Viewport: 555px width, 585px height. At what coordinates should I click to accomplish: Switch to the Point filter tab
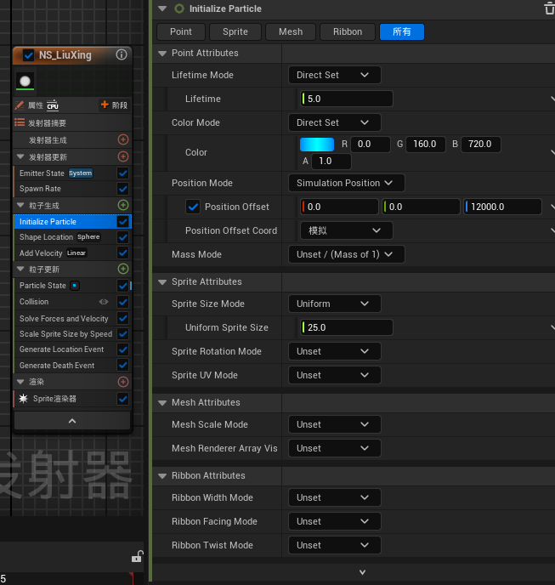[x=181, y=31]
